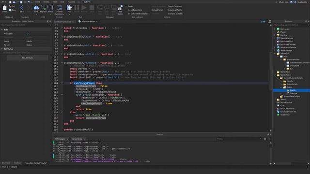Click the New file icon in title bar
Image resolution: width=310 pixels, height=174 pixels.
[10, 2]
